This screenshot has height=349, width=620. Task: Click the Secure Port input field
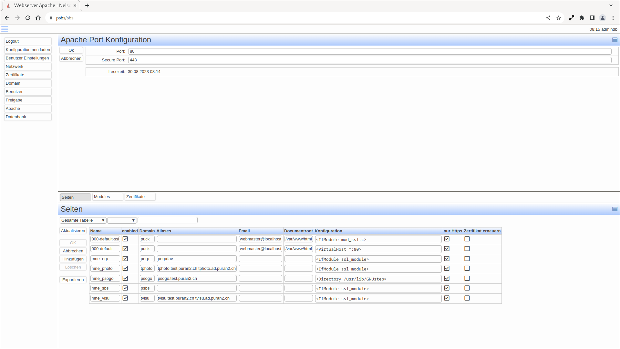point(369,60)
